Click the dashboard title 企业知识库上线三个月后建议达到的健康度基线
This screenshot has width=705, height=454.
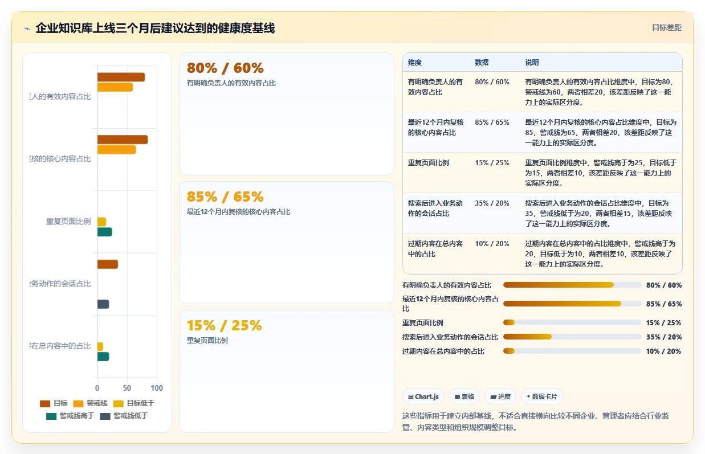(x=155, y=28)
